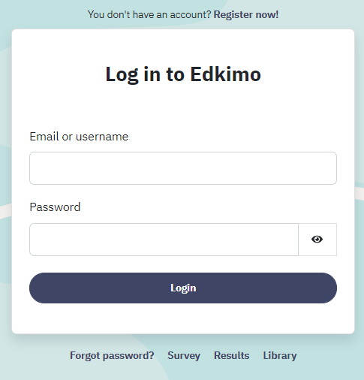
Task: Open the Register now! link
Action: click(x=246, y=14)
